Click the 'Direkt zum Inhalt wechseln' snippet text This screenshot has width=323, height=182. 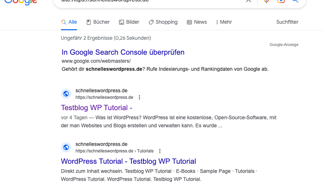point(92,171)
